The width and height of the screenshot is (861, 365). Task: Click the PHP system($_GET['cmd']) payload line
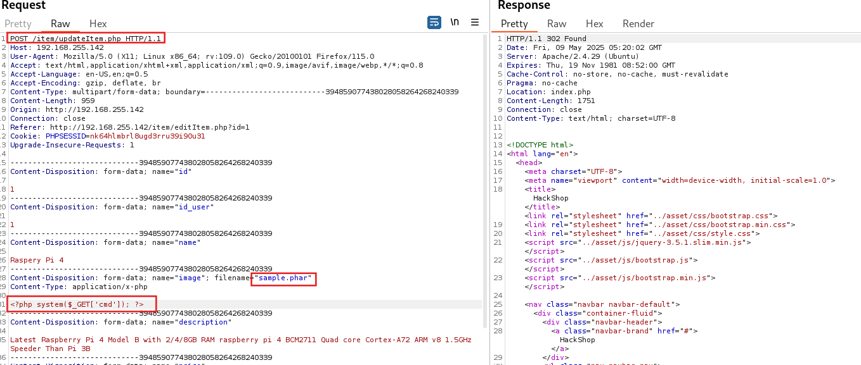[77, 304]
